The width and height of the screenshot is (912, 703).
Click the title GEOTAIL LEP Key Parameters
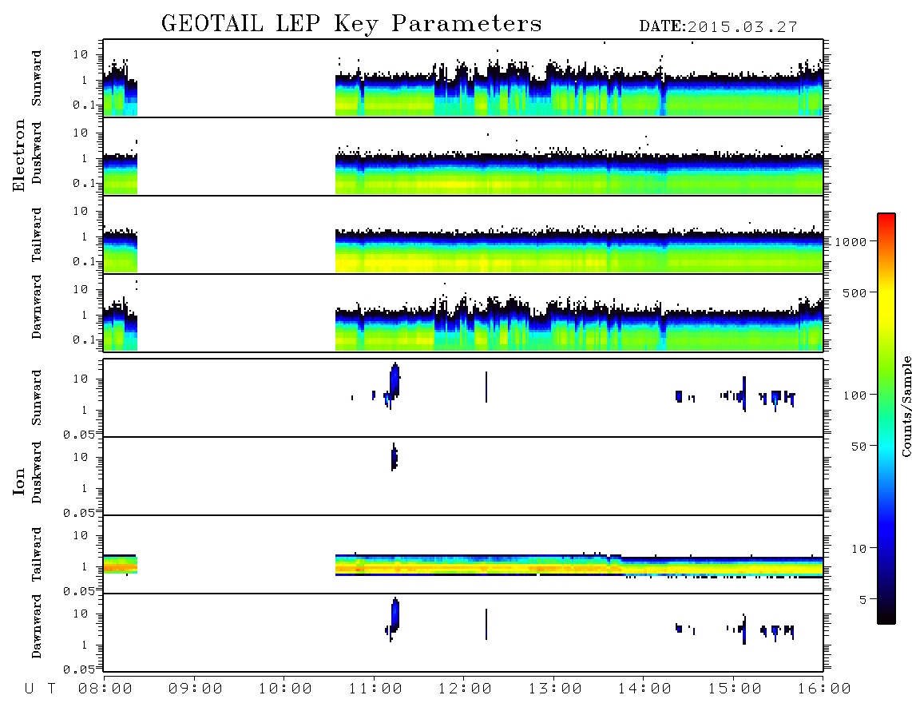point(351,25)
